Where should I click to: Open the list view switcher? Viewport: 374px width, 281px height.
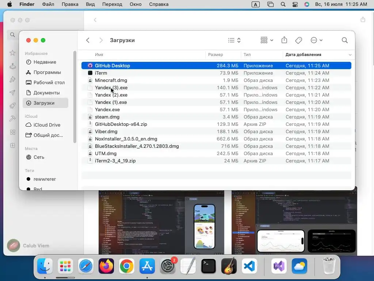tap(234, 40)
